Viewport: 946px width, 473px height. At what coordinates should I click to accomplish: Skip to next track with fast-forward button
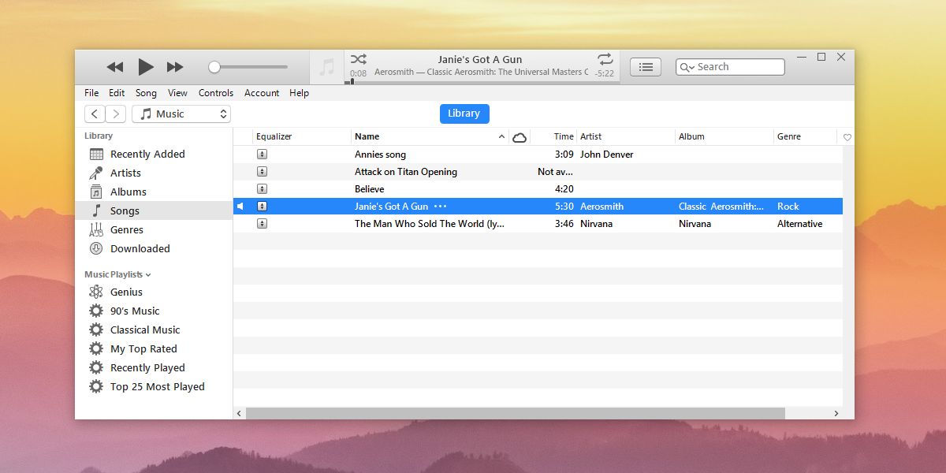[x=175, y=67]
